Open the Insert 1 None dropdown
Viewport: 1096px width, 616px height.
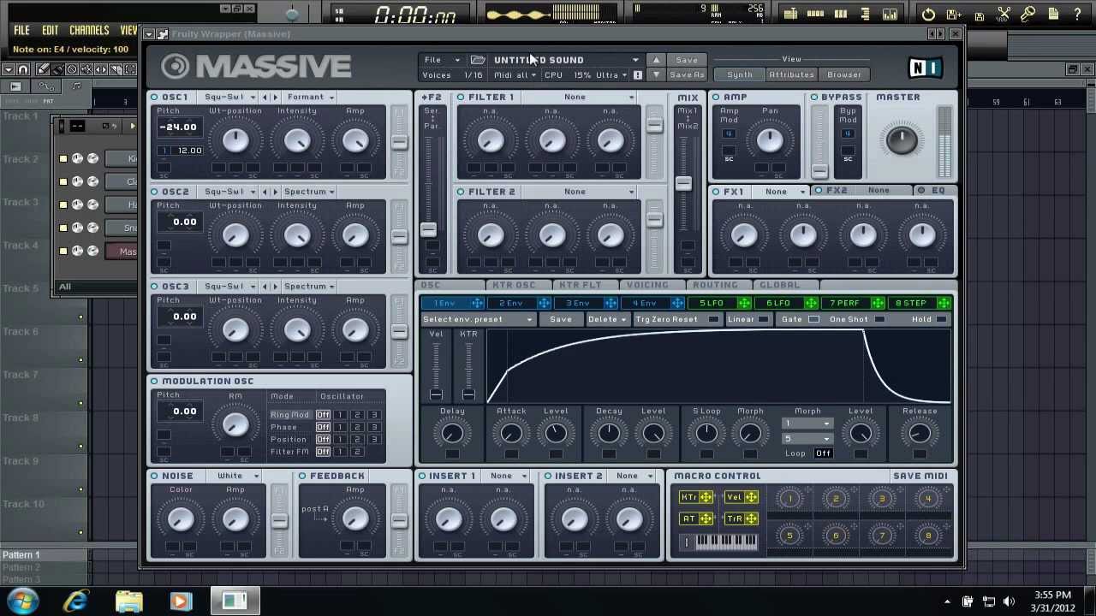pyautogui.click(x=506, y=476)
